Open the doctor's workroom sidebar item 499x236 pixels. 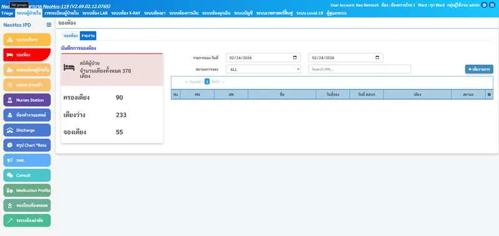tap(27, 115)
